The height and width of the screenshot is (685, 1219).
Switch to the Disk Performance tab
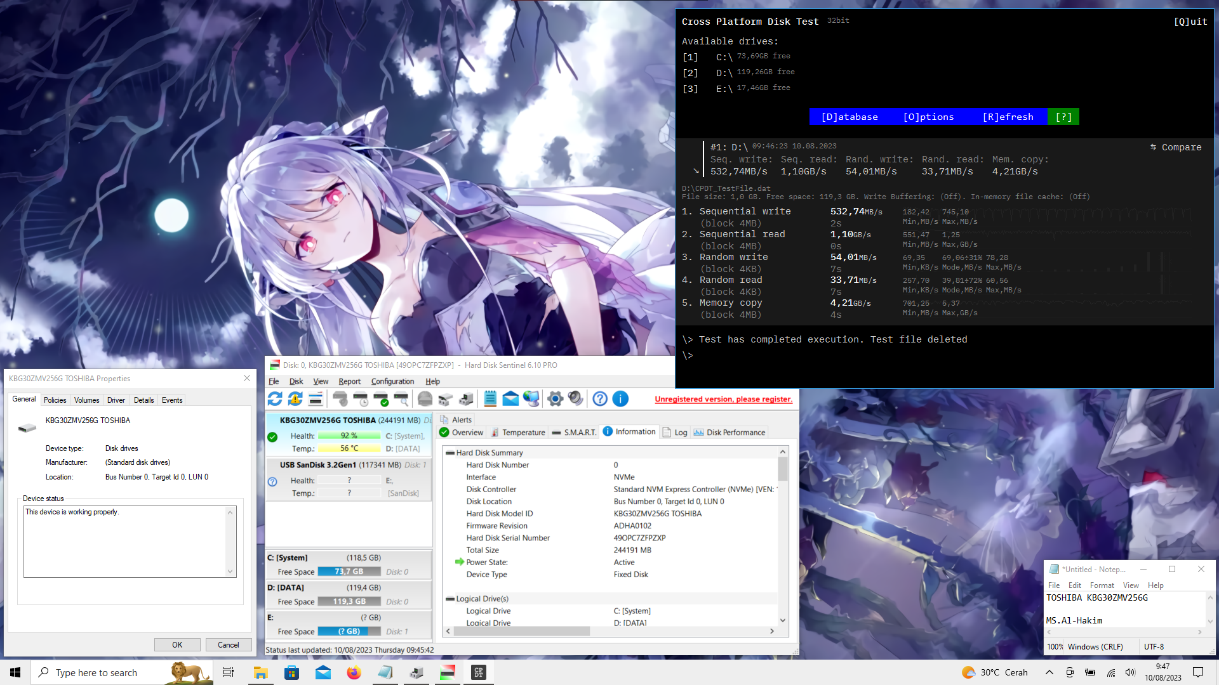[x=729, y=433]
